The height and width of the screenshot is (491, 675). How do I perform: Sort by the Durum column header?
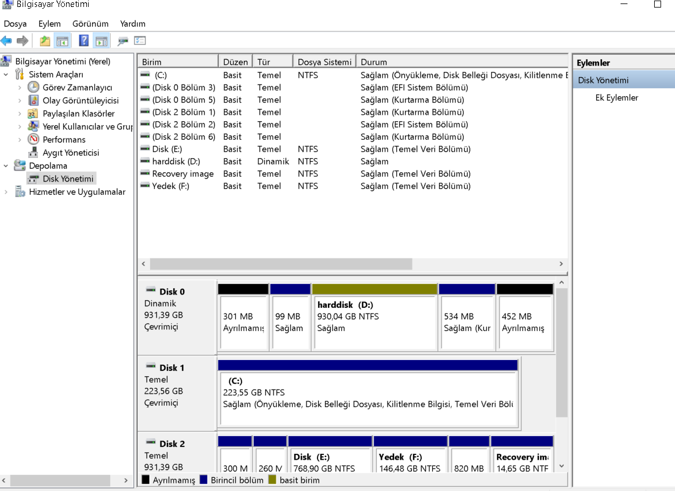(x=462, y=62)
